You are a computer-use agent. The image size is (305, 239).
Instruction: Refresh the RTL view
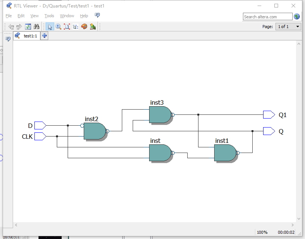pos(28,27)
